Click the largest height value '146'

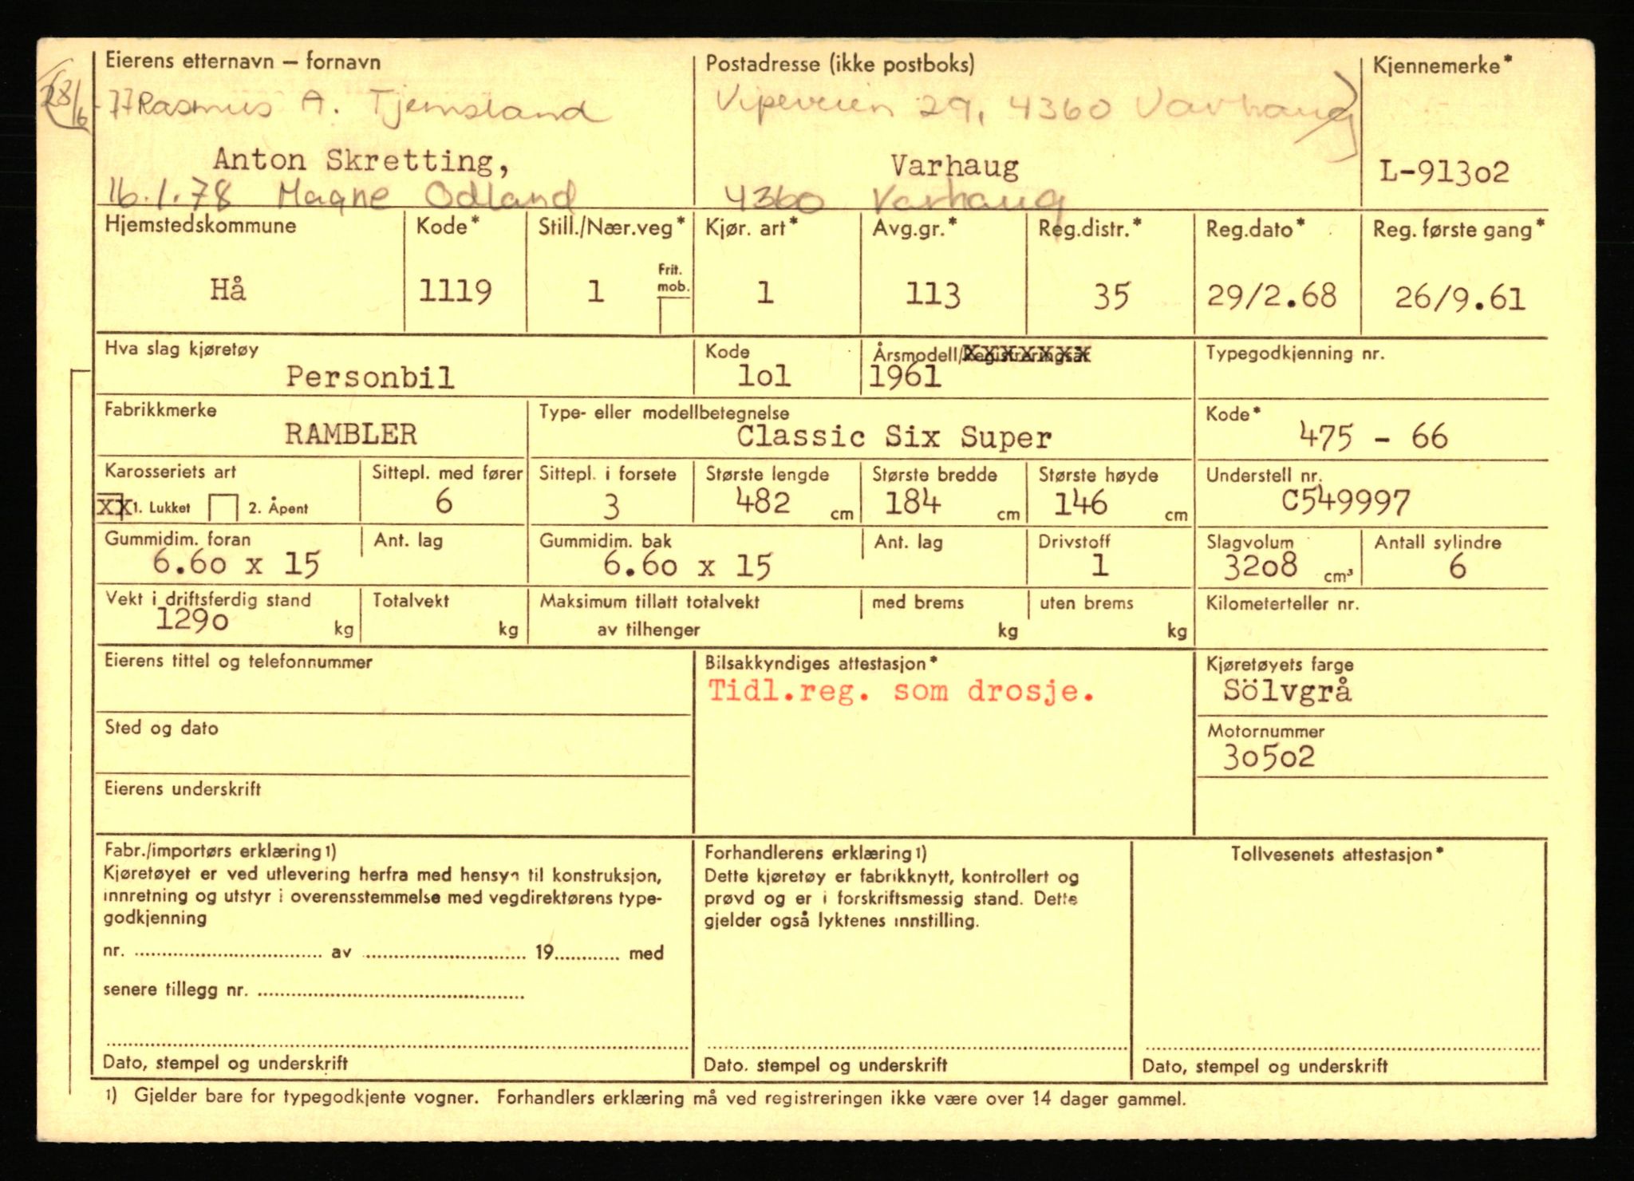pos(1081,503)
